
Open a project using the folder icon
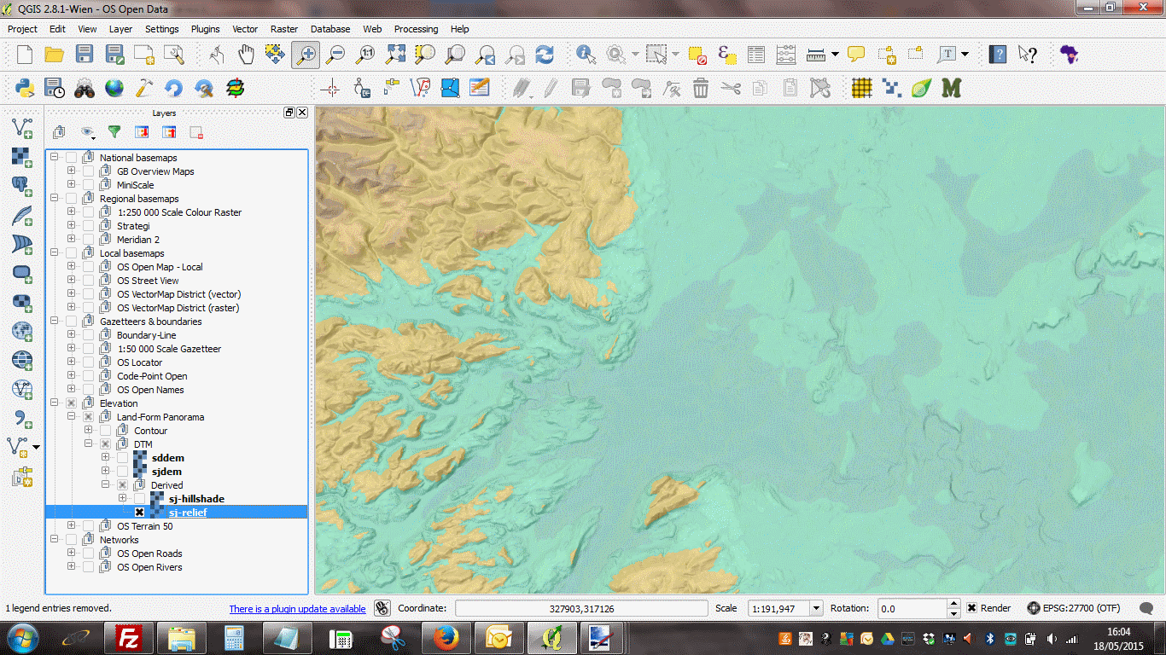point(55,55)
